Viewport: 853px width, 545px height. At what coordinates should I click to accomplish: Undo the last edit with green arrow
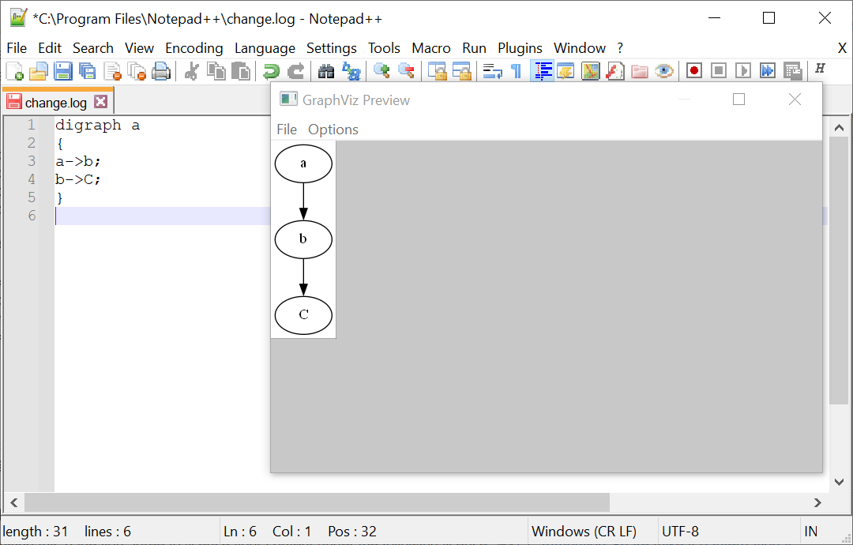(x=270, y=71)
